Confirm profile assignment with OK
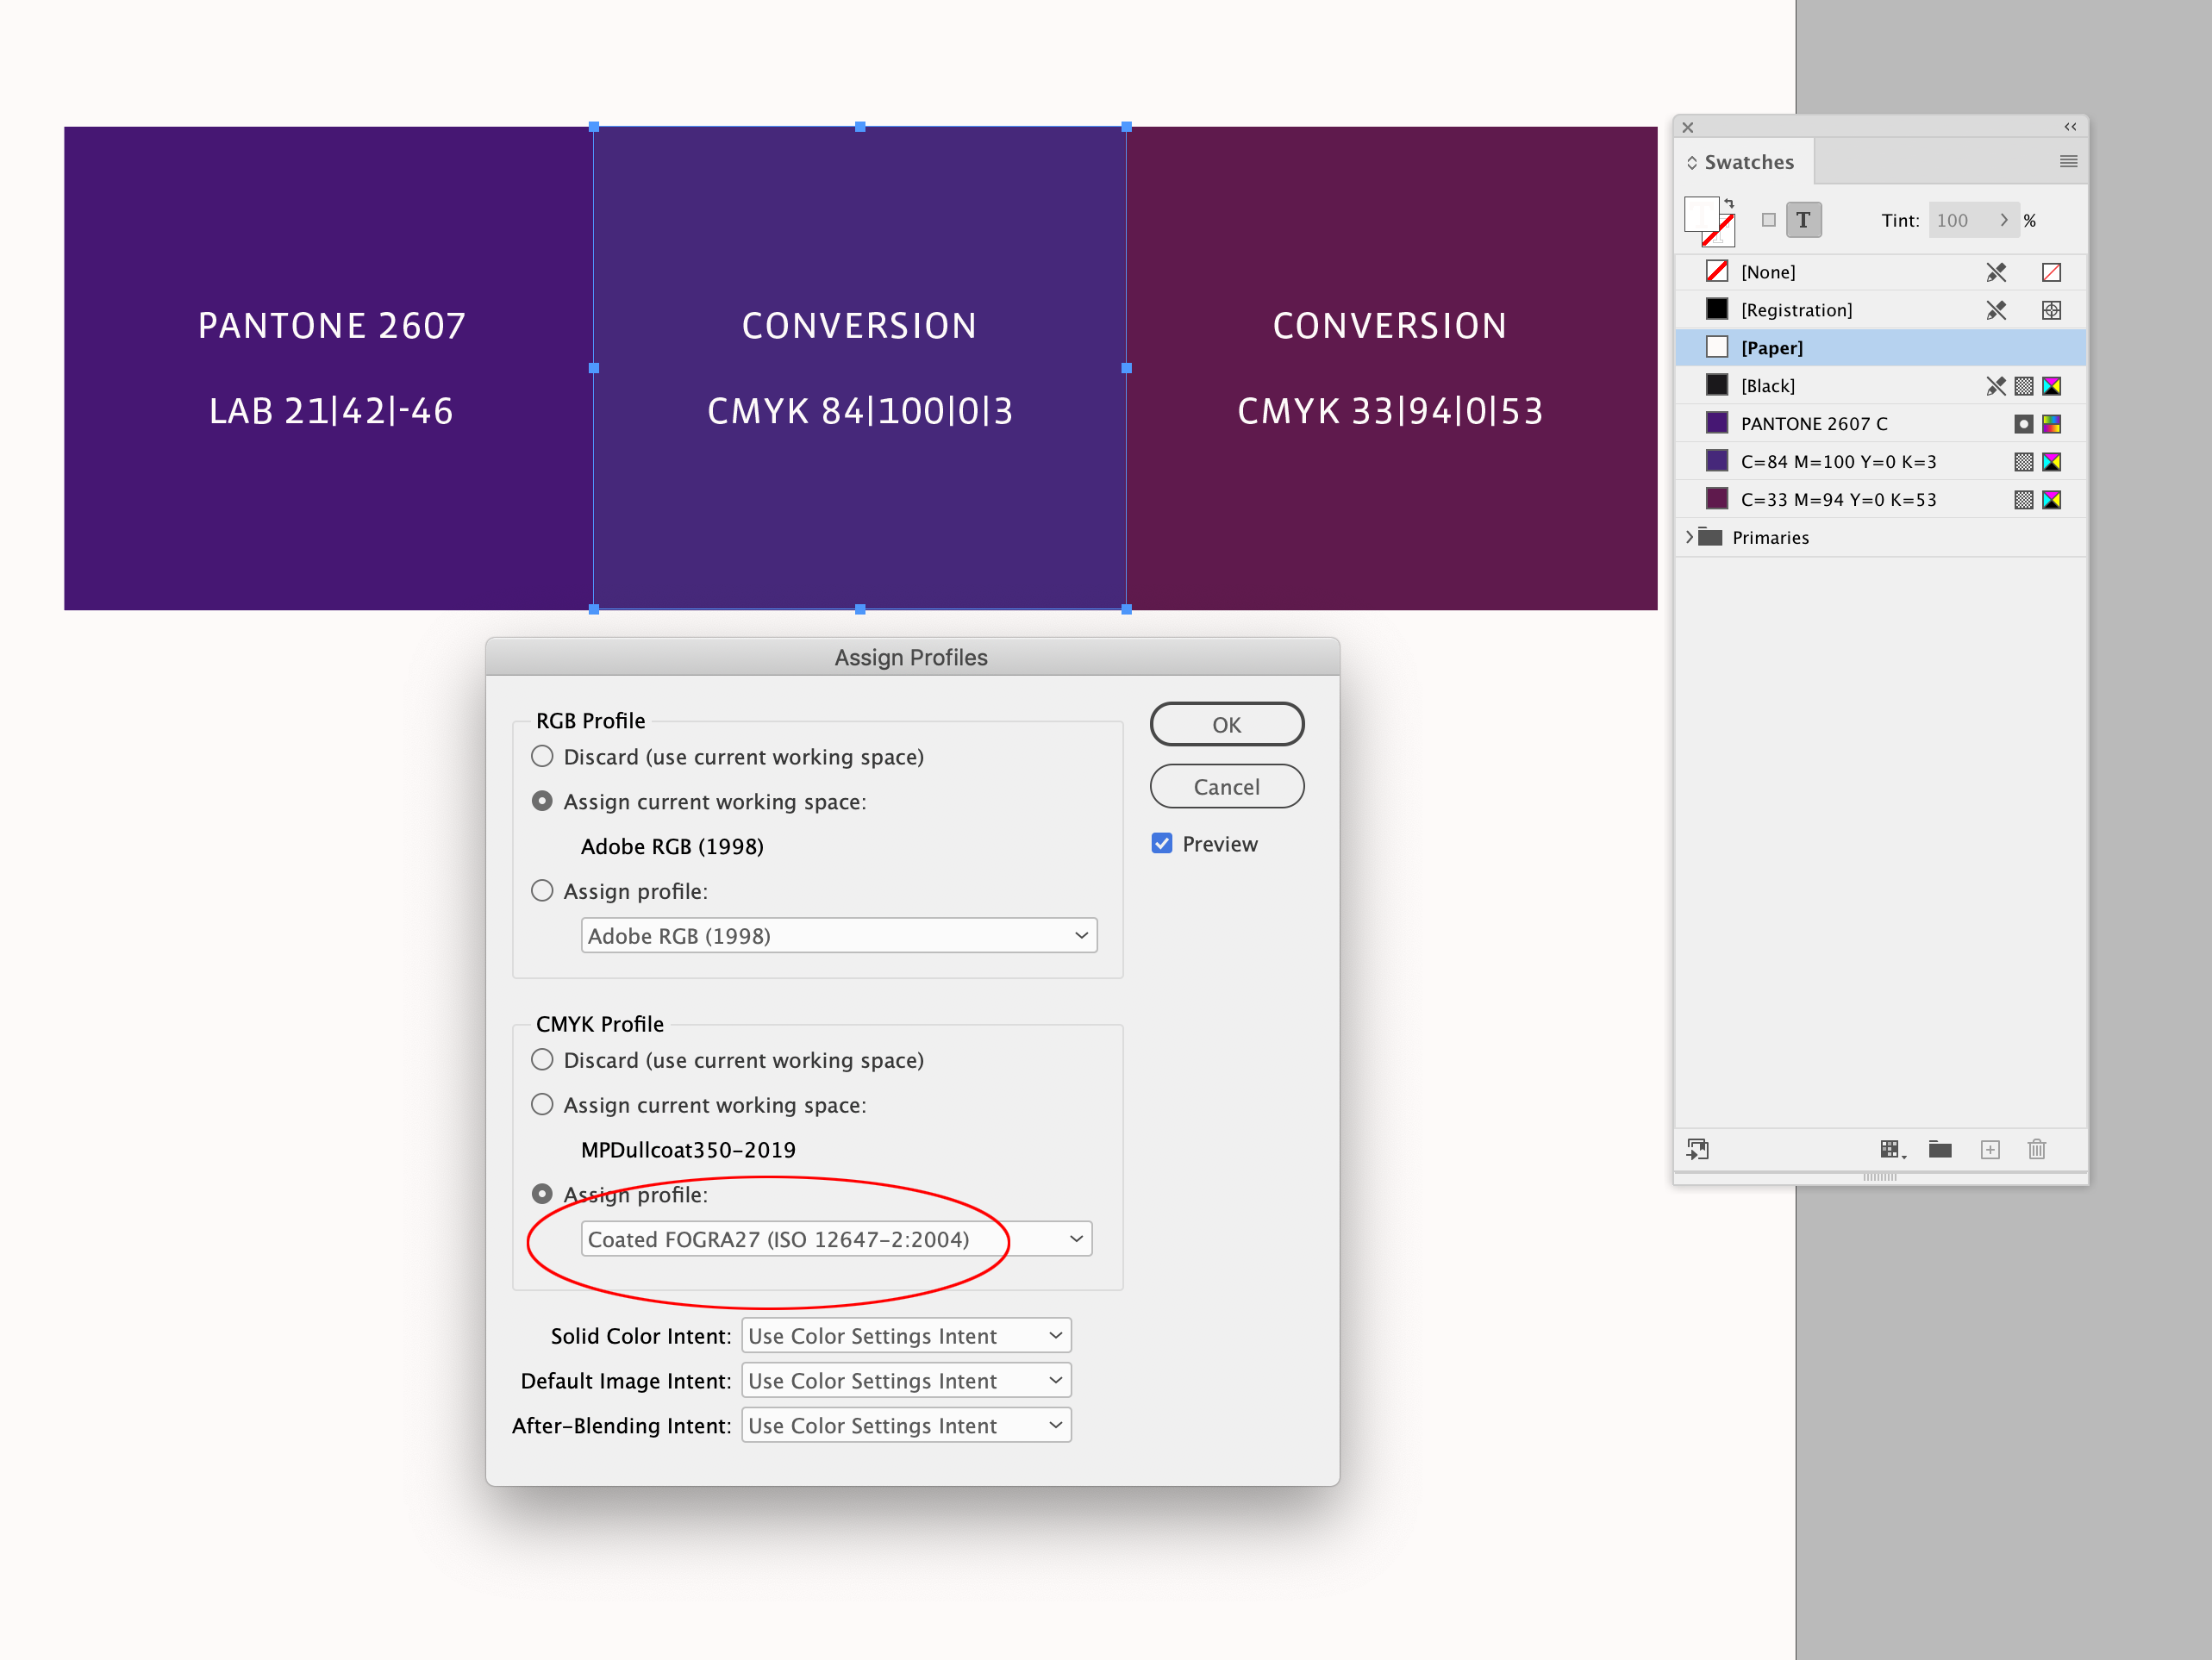2212x1660 pixels. (1226, 724)
